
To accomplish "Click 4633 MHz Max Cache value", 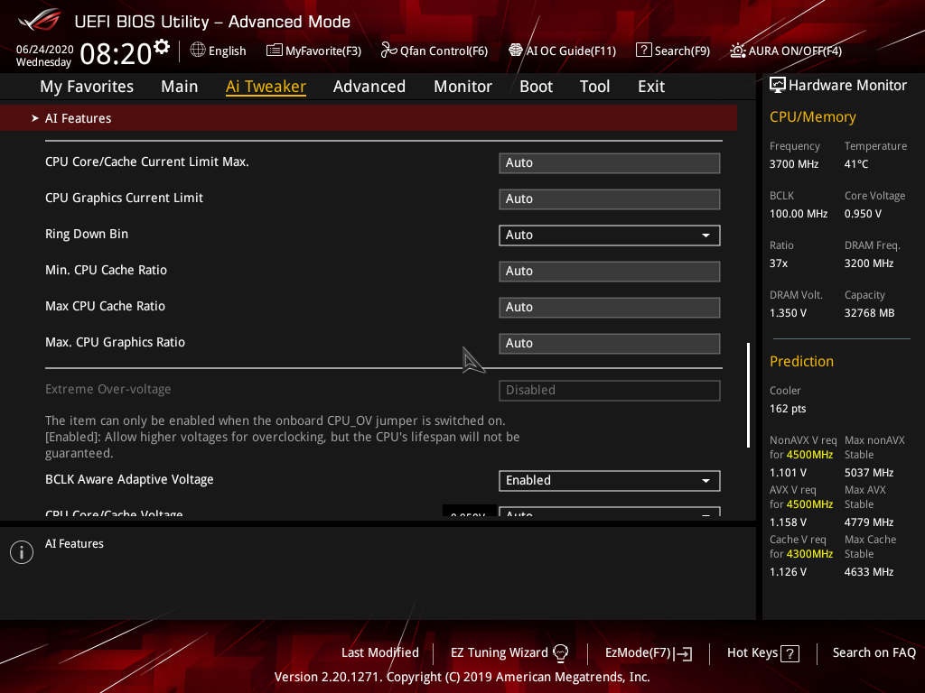I will [868, 572].
